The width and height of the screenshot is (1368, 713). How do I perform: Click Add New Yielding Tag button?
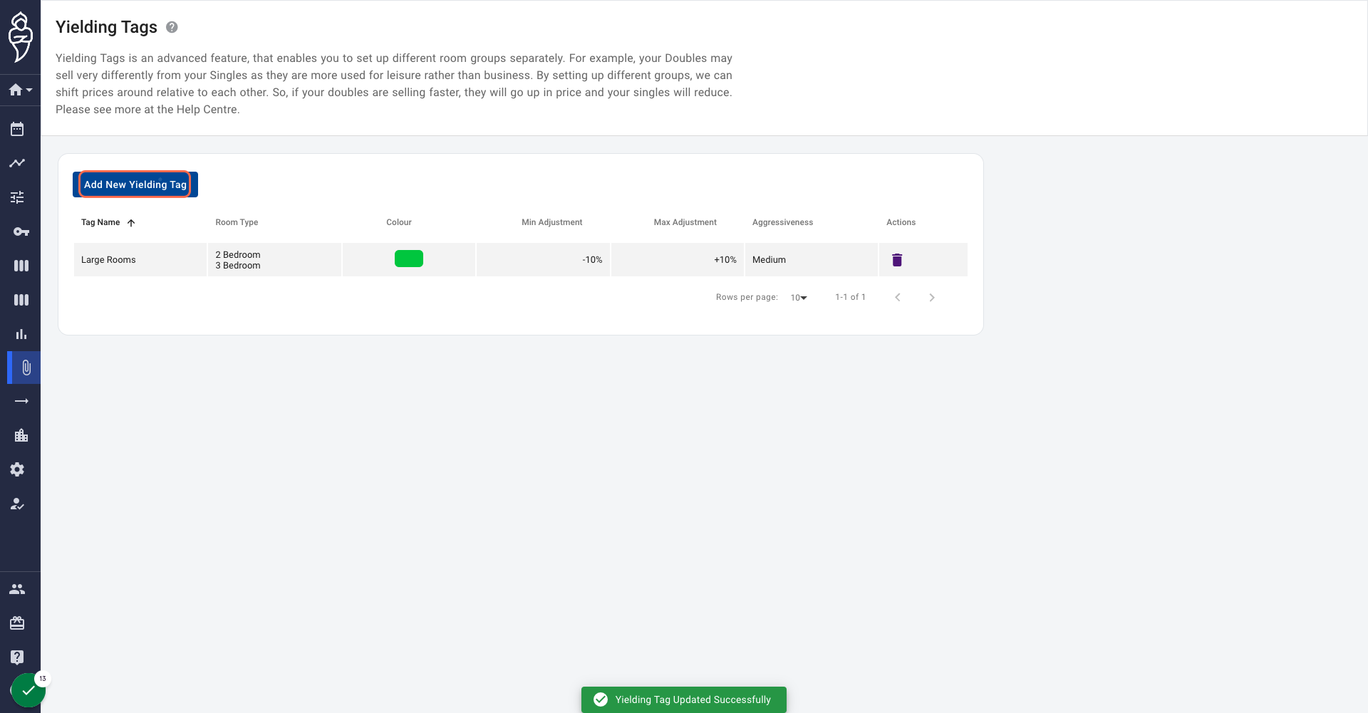pos(135,184)
